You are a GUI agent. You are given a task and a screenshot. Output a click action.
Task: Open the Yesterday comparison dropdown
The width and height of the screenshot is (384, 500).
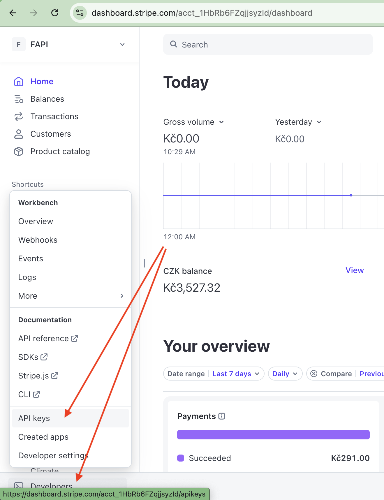(298, 122)
